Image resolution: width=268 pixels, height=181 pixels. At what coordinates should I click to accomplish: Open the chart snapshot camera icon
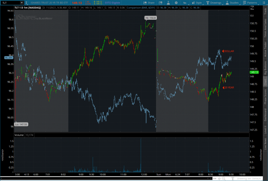click(160, 3)
